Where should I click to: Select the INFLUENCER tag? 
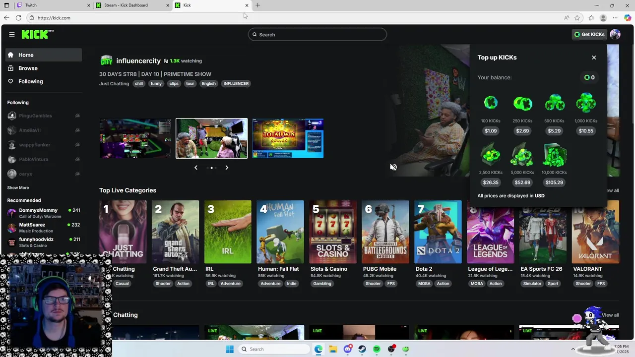[x=236, y=83]
